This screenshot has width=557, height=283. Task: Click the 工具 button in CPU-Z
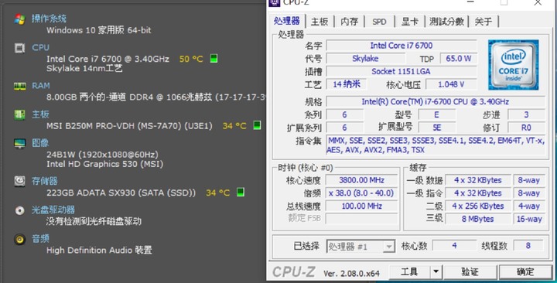[409, 272]
